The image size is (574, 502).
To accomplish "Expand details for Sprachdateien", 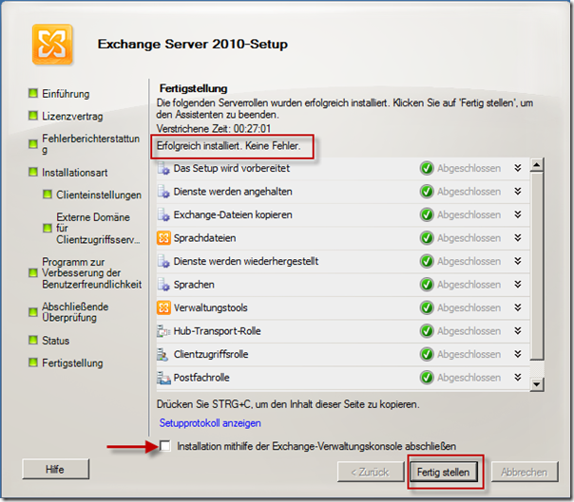I will click(x=518, y=237).
